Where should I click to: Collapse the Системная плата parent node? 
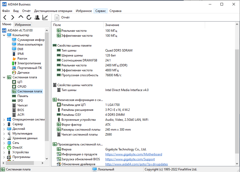tap(4, 77)
